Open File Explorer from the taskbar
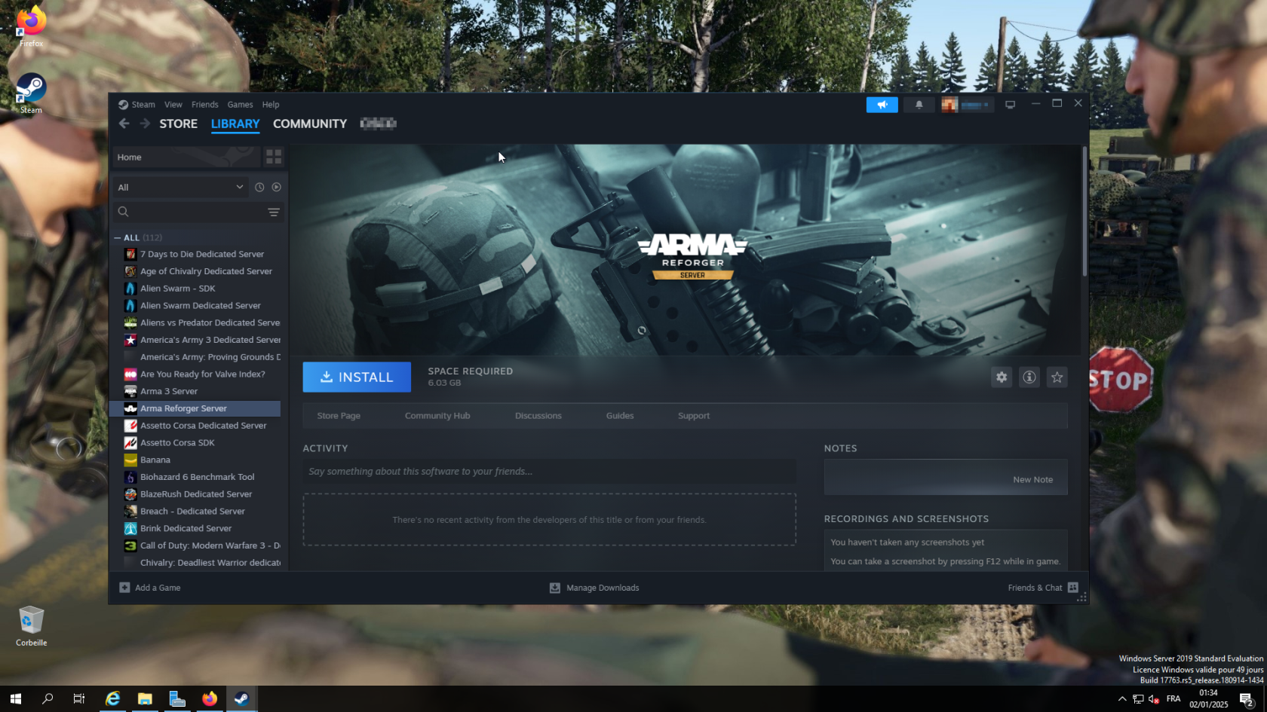 tap(145, 698)
